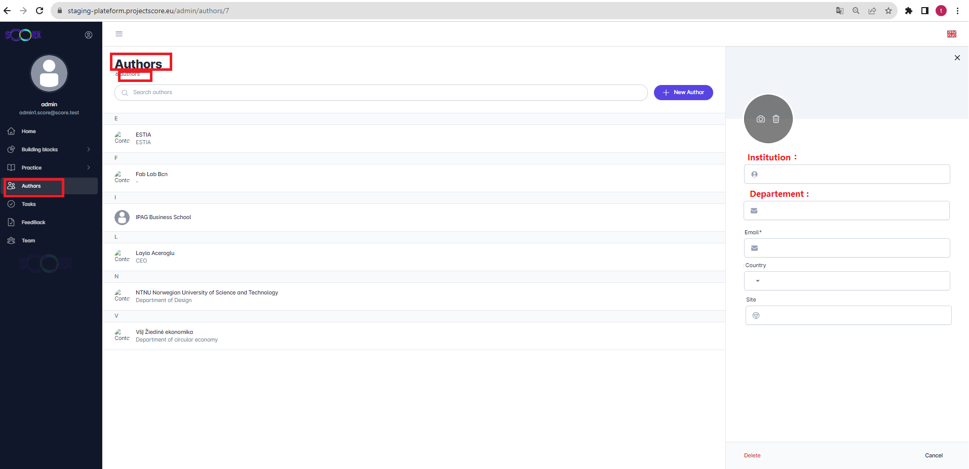Bookmark this page with star icon
The image size is (969, 469).
coord(888,11)
